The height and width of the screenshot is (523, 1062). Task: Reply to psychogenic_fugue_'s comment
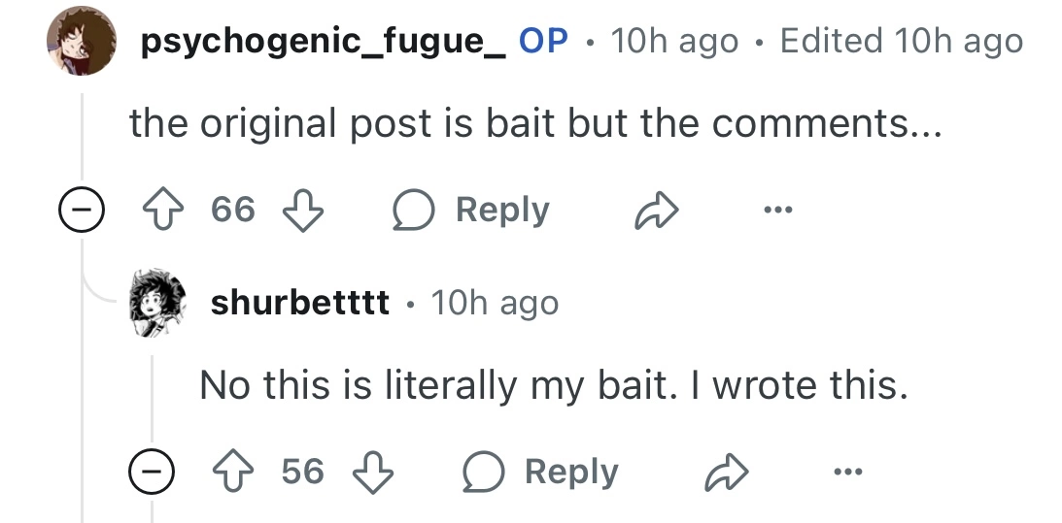tap(470, 211)
